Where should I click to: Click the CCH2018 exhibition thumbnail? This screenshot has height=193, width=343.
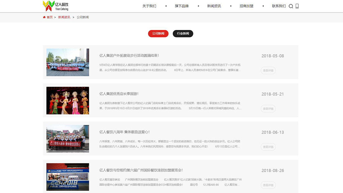click(x=68, y=177)
